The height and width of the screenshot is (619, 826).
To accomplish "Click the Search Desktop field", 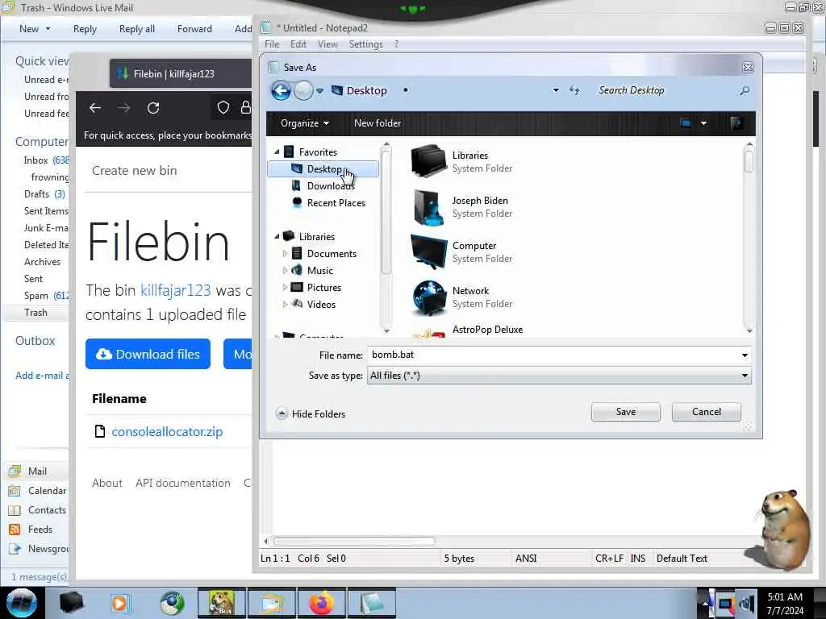I will click(664, 90).
